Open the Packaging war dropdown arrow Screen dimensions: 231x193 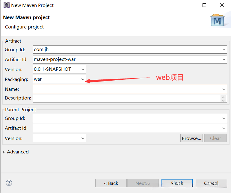(83, 79)
